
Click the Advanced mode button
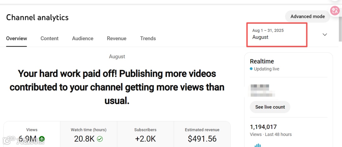point(307,16)
